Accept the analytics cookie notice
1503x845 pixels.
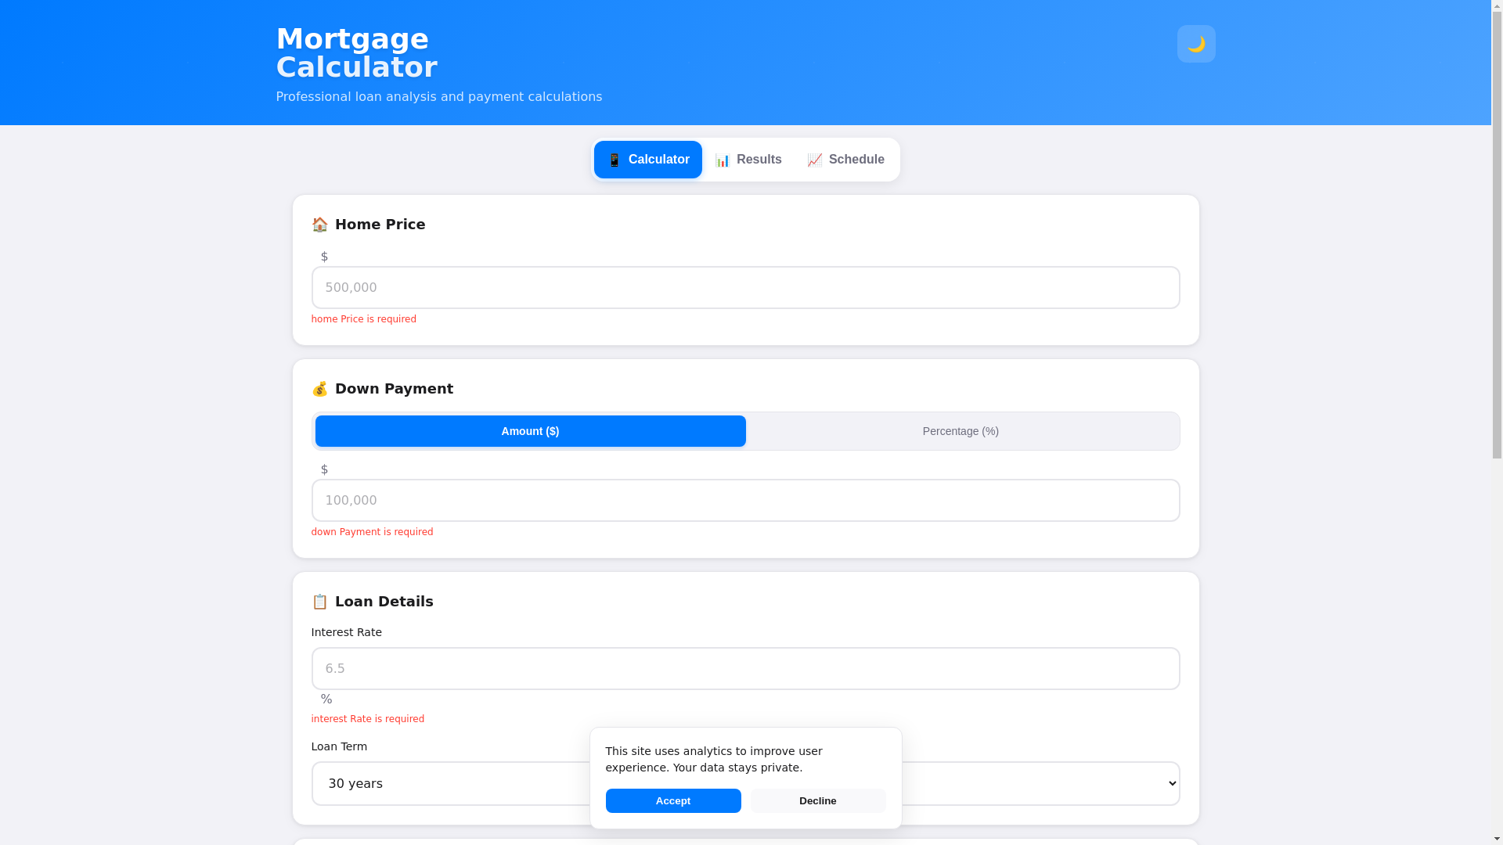pos(673,800)
